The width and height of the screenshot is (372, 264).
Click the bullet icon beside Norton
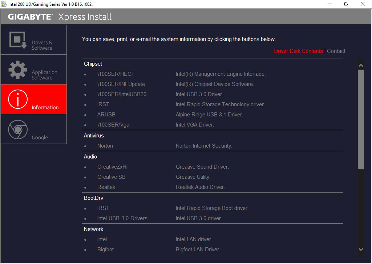pyautogui.click(x=86, y=146)
